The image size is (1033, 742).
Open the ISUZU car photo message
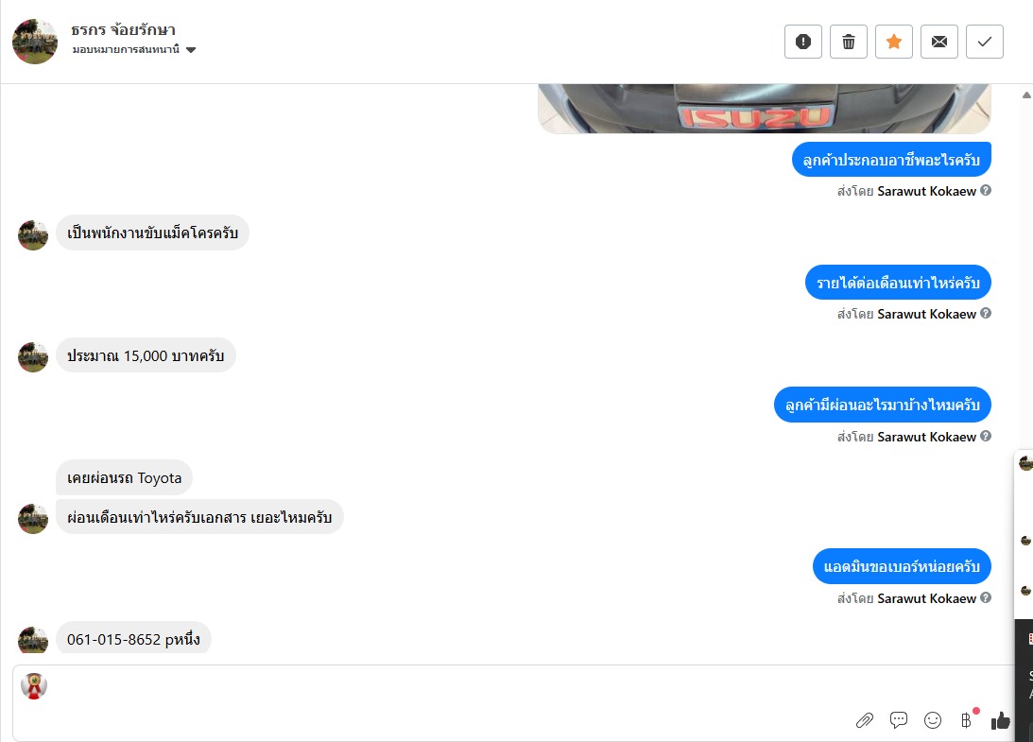click(765, 109)
